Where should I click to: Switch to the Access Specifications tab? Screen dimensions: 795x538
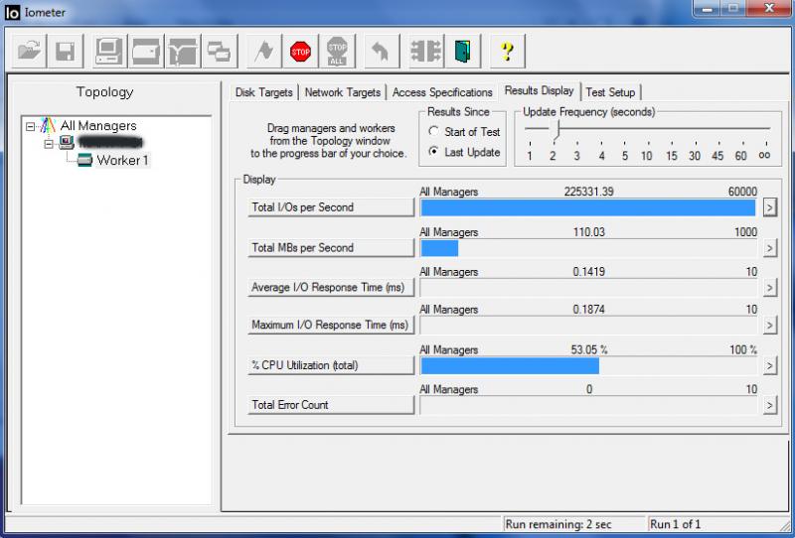pos(442,92)
